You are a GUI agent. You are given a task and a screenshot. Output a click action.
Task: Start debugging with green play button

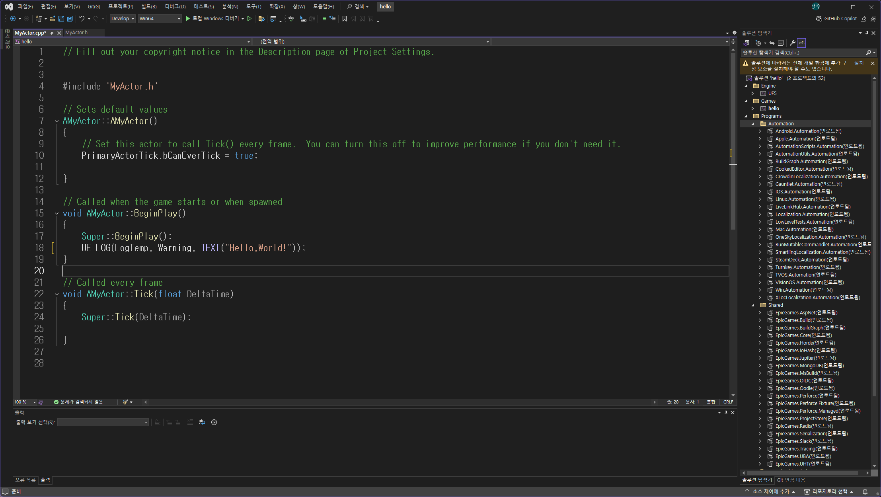point(188,19)
